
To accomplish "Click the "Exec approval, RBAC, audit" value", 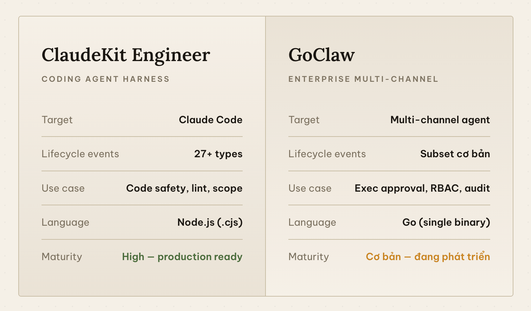I will click(x=422, y=188).
